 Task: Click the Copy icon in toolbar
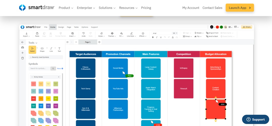(44, 34)
